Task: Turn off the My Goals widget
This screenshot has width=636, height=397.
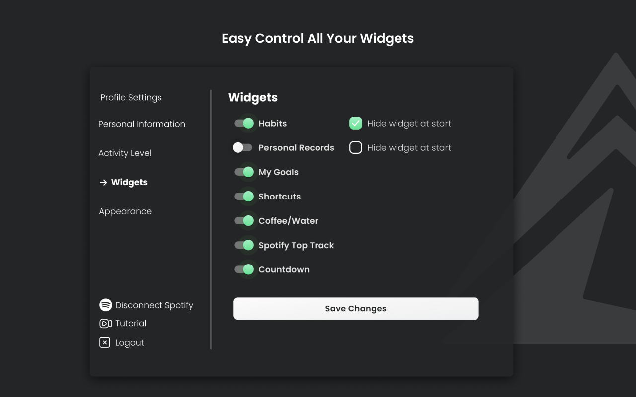Action: click(243, 172)
